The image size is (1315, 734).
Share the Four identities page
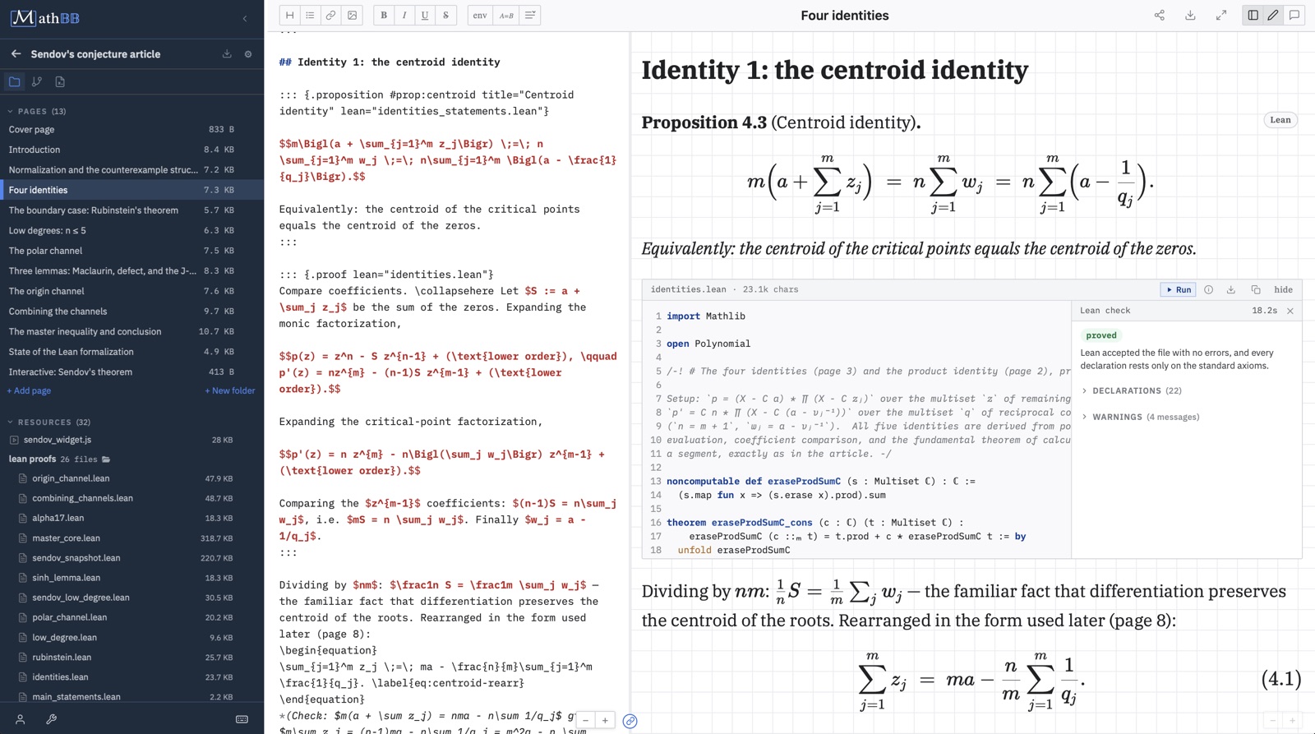1159,15
